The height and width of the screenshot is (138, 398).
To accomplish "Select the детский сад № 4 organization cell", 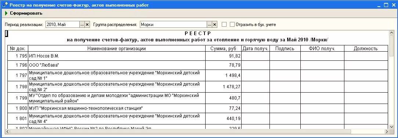I will coord(116,119).
